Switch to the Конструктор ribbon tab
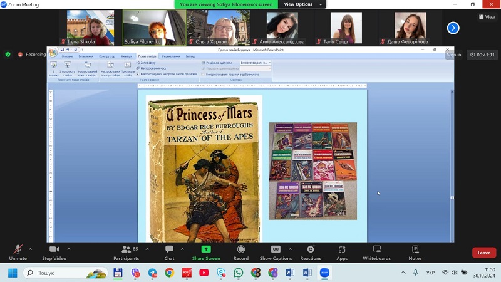Viewport: 501px width, 282px height. [x=107, y=56]
